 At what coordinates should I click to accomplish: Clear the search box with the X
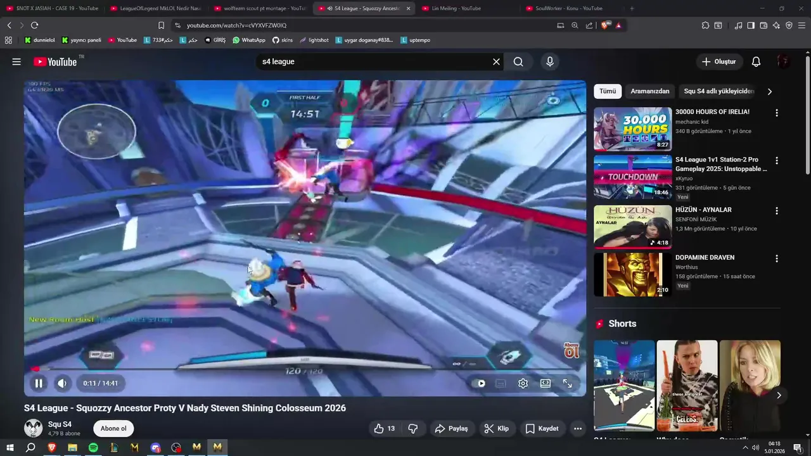pyautogui.click(x=496, y=61)
